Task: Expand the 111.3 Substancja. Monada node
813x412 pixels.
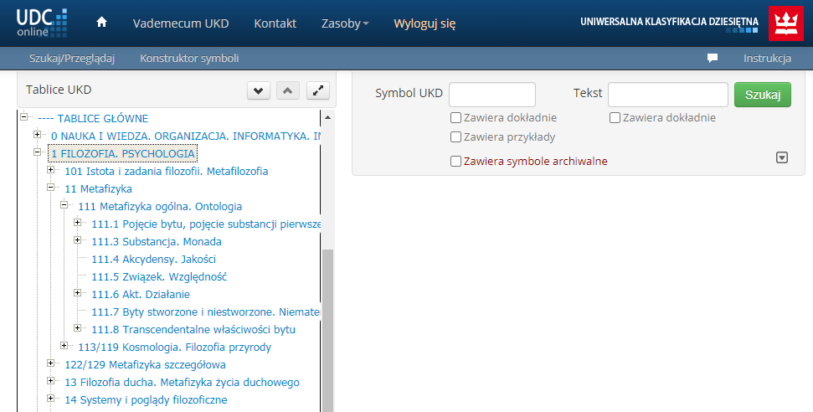Action: click(78, 241)
